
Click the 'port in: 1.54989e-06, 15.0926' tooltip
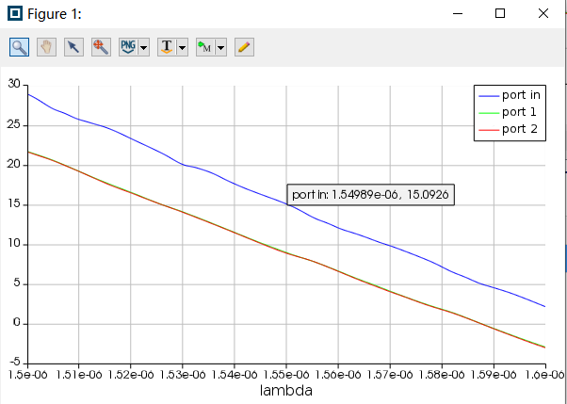tap(371, 195)
